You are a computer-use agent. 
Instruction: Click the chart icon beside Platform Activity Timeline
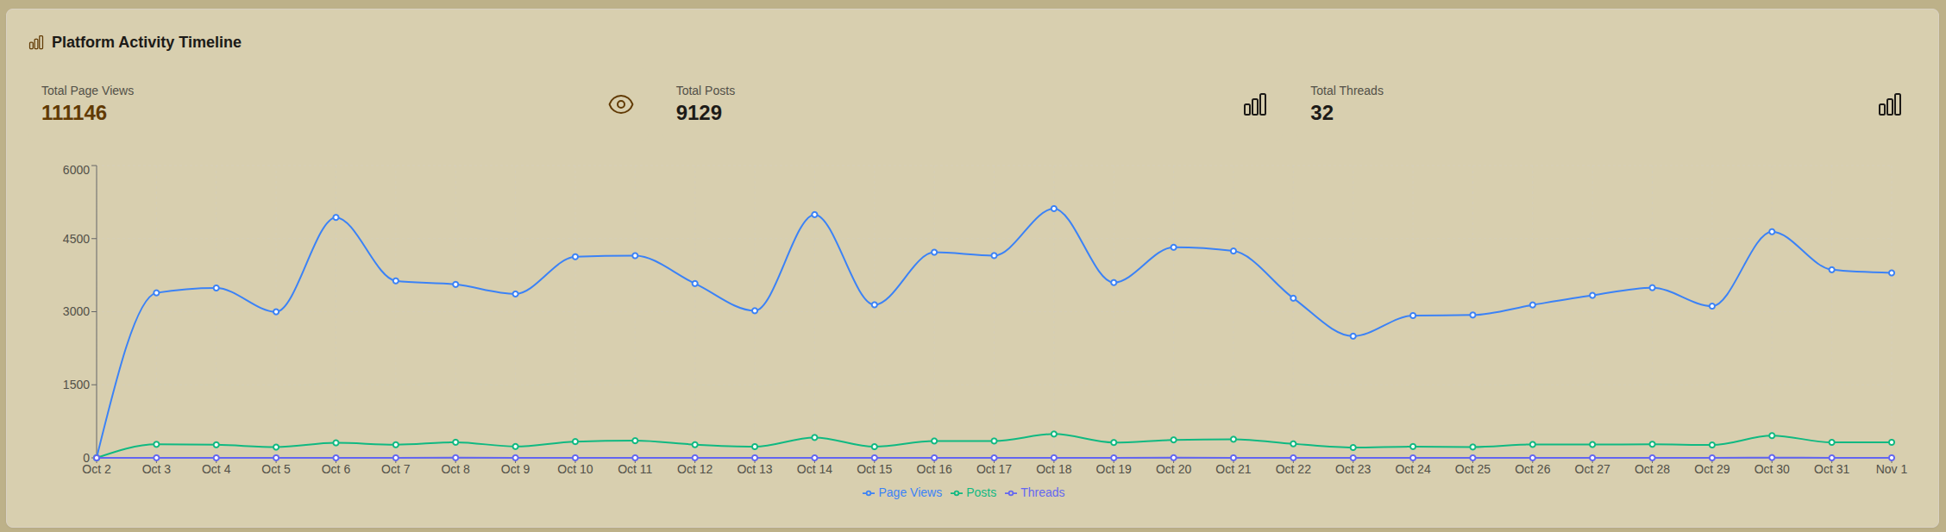tap(36, 42)
